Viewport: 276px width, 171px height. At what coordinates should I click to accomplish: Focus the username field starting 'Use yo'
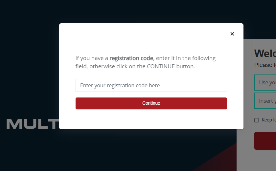click(x=265, y=82)
